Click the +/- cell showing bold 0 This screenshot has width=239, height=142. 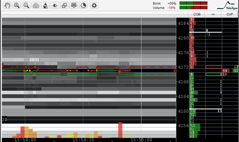(x=214, y=30)
